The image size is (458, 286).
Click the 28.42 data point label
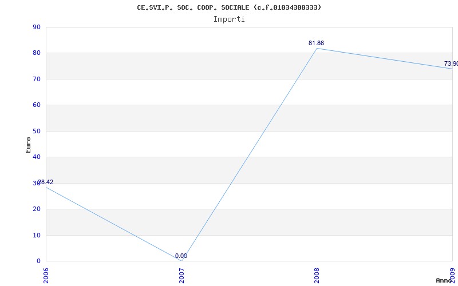tap(46, 182)
